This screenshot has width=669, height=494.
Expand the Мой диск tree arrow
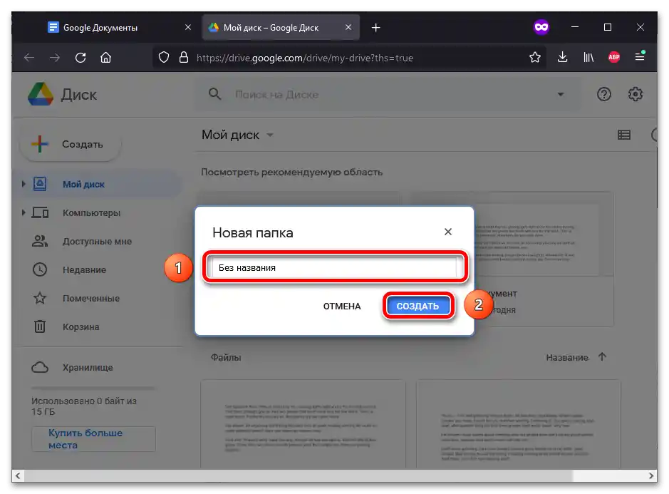point(24,184)
